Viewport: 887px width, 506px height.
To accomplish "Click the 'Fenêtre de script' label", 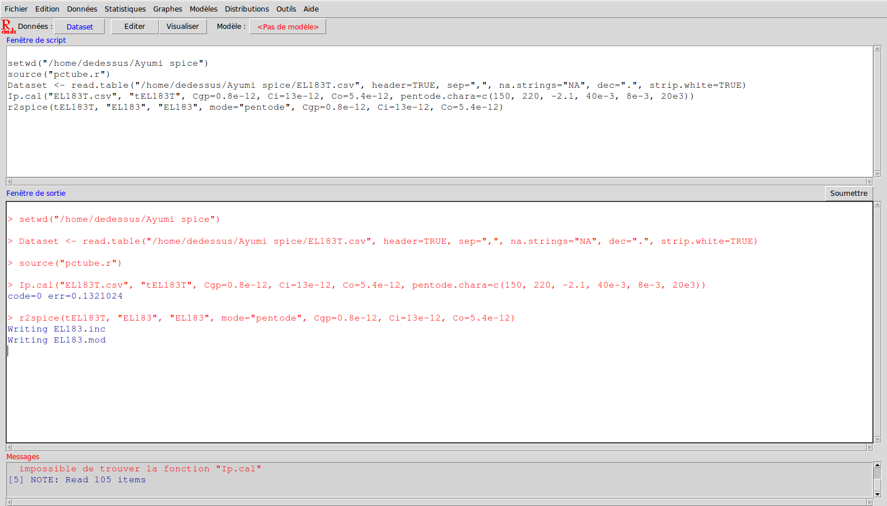I will tap(36, 40).
